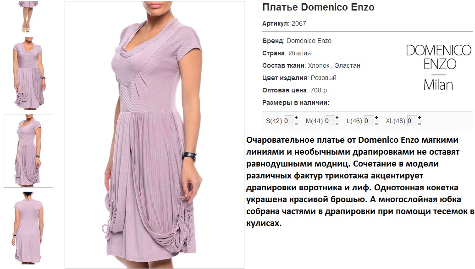This screenshot has width=475, height=269.
Task: Select the front-view dress thumbnail
Action: click(x=28, y=73)
